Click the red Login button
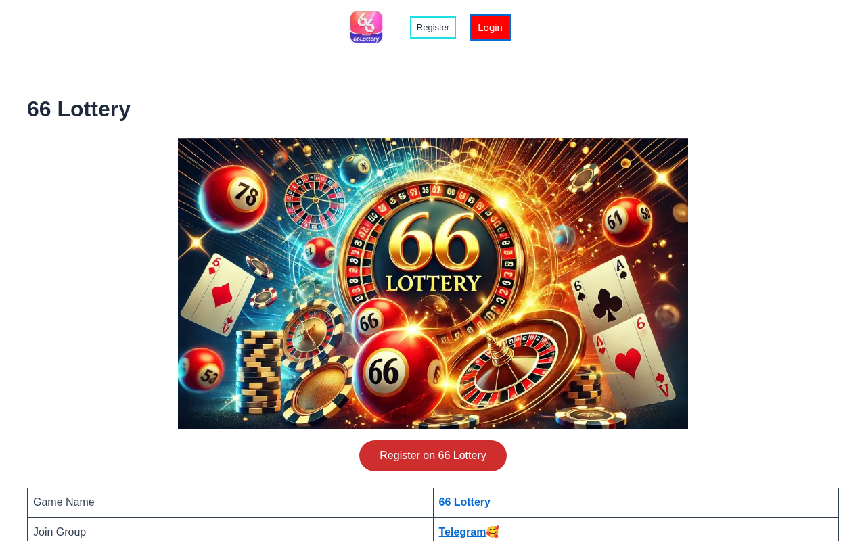The height and width of the screenshot is (541, 866). pos(490,27)
